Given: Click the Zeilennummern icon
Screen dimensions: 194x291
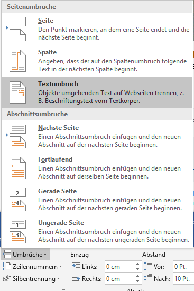Looking at the screenshot, I should pos(7,267).
